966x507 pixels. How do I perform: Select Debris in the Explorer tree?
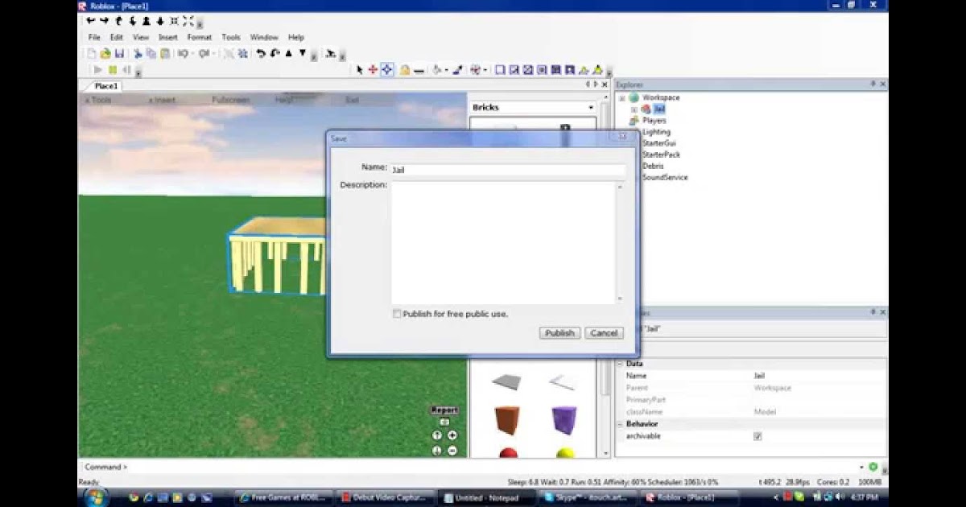click(653, 166)
